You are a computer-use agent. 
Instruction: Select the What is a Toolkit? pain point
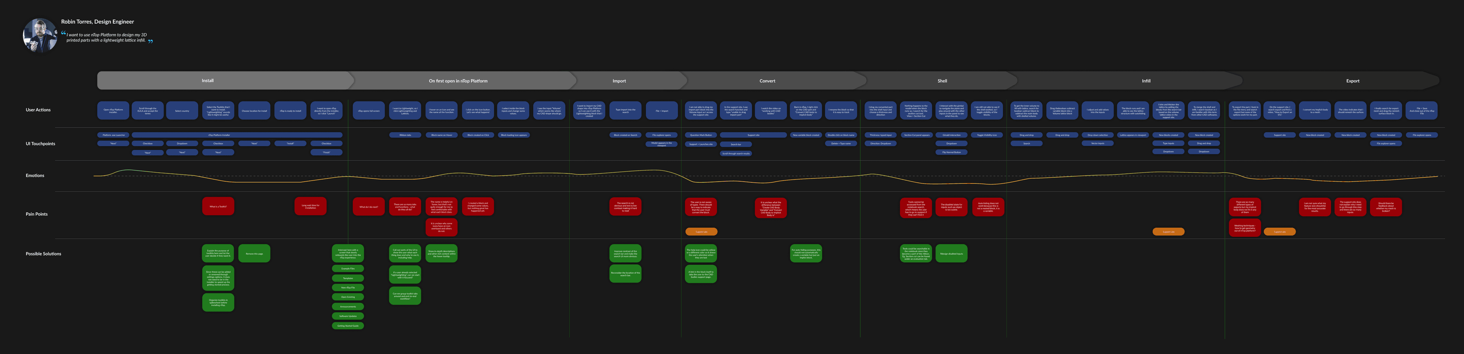(218, 207)
